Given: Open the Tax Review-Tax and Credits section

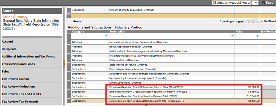Looking at the screenshot, I should (32, 94).
